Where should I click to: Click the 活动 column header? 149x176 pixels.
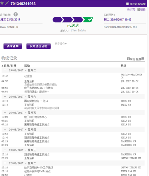point(27,66)
